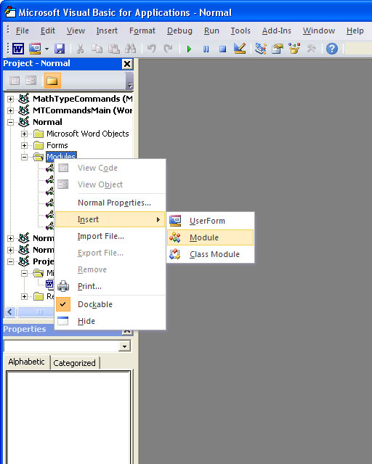Open the View menu

pos(76,30)
